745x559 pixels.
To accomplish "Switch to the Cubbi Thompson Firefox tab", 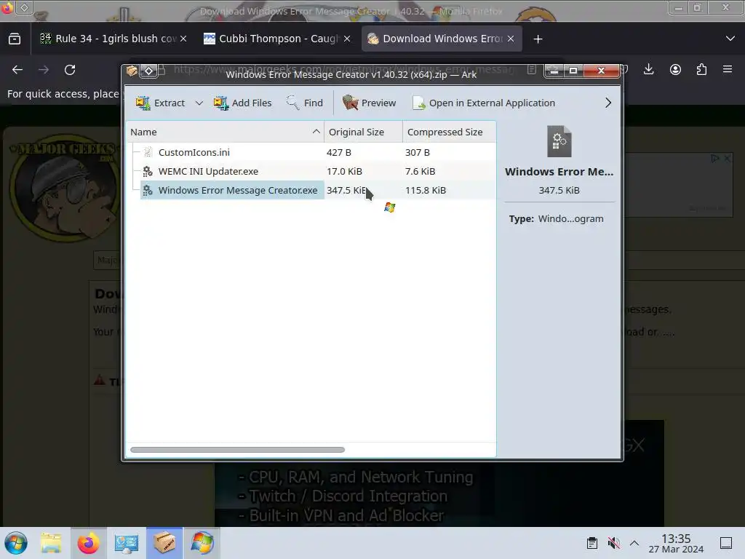I will click(x=277, y=39).
